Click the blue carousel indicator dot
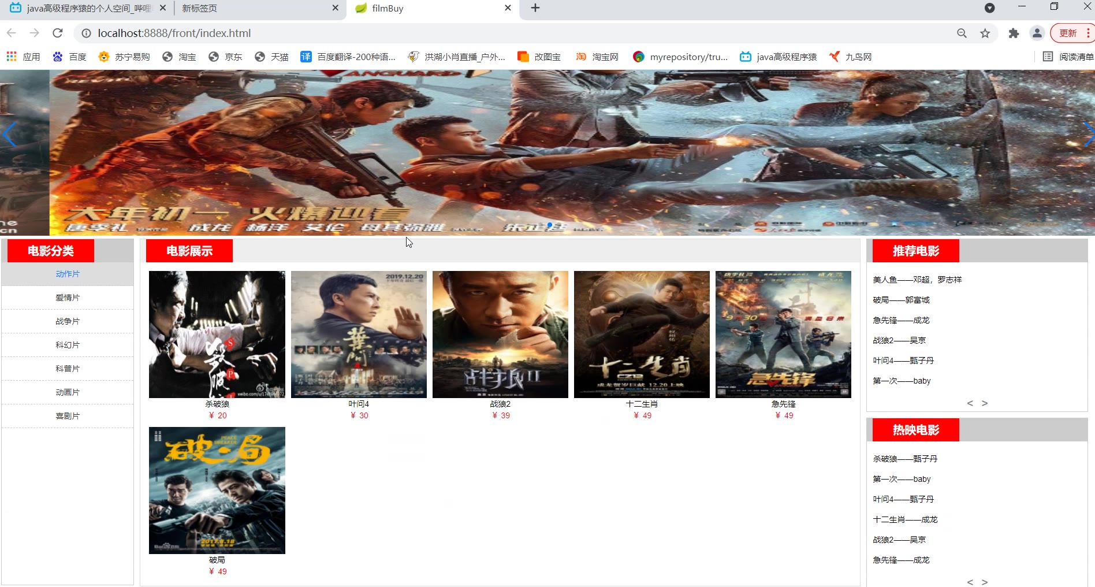Viewport: 1095px width, 587px height. coord(550,225)
